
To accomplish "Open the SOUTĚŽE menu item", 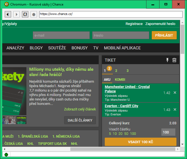I will [x=57, y=48].
